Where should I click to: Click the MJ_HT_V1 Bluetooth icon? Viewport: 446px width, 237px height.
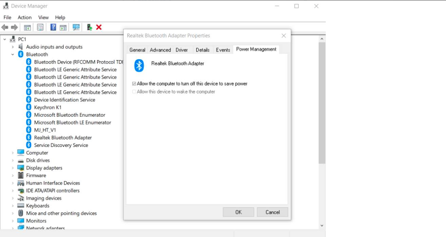coord(29,130)
